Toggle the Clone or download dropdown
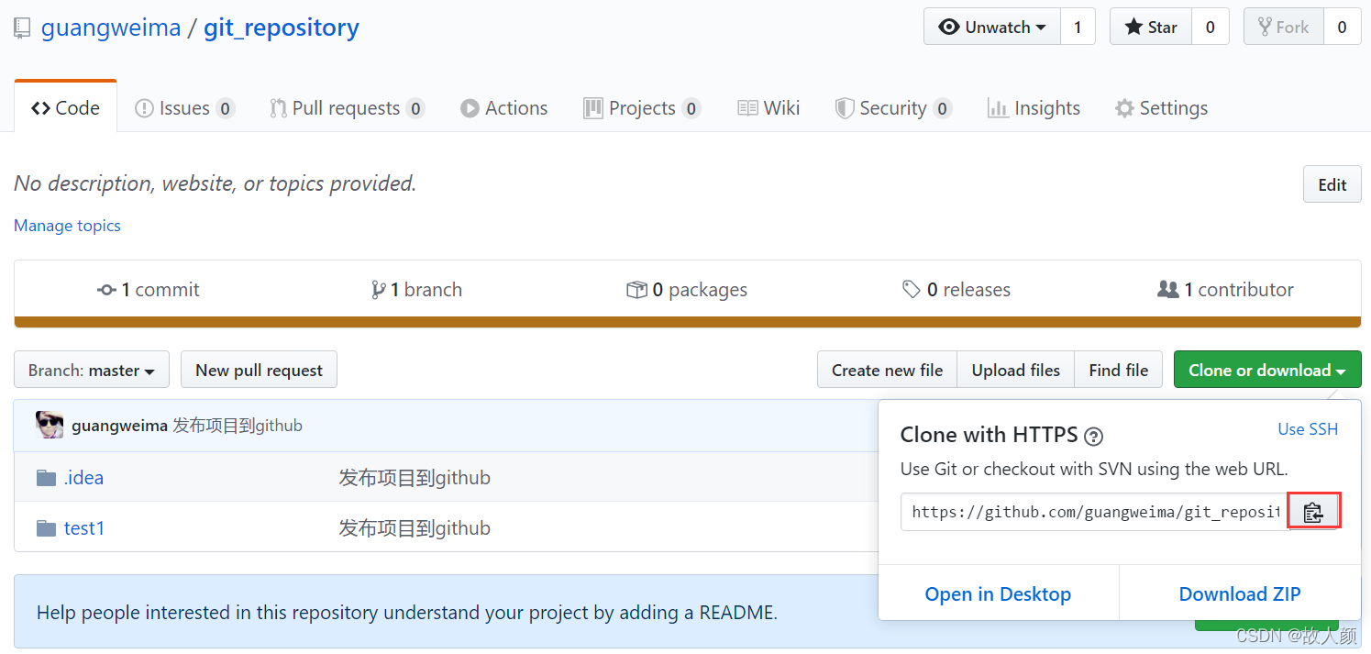 (1267, 370)
